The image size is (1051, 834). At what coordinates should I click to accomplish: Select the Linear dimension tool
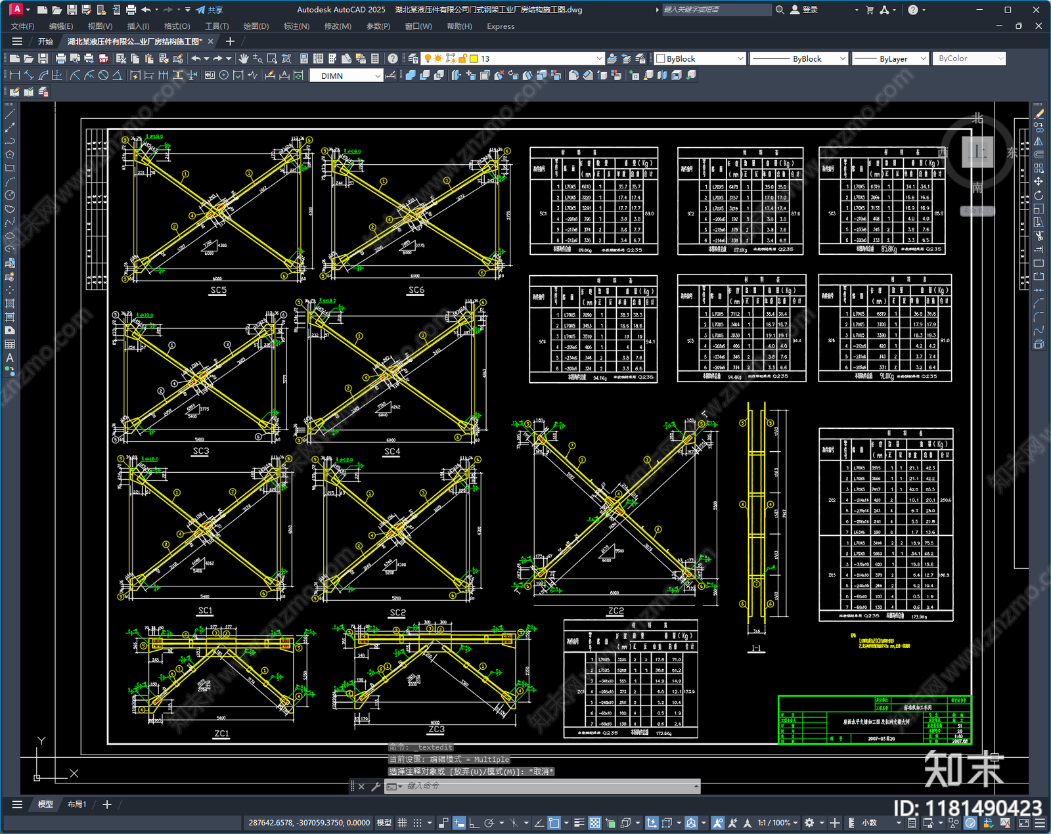coord(14,76)
